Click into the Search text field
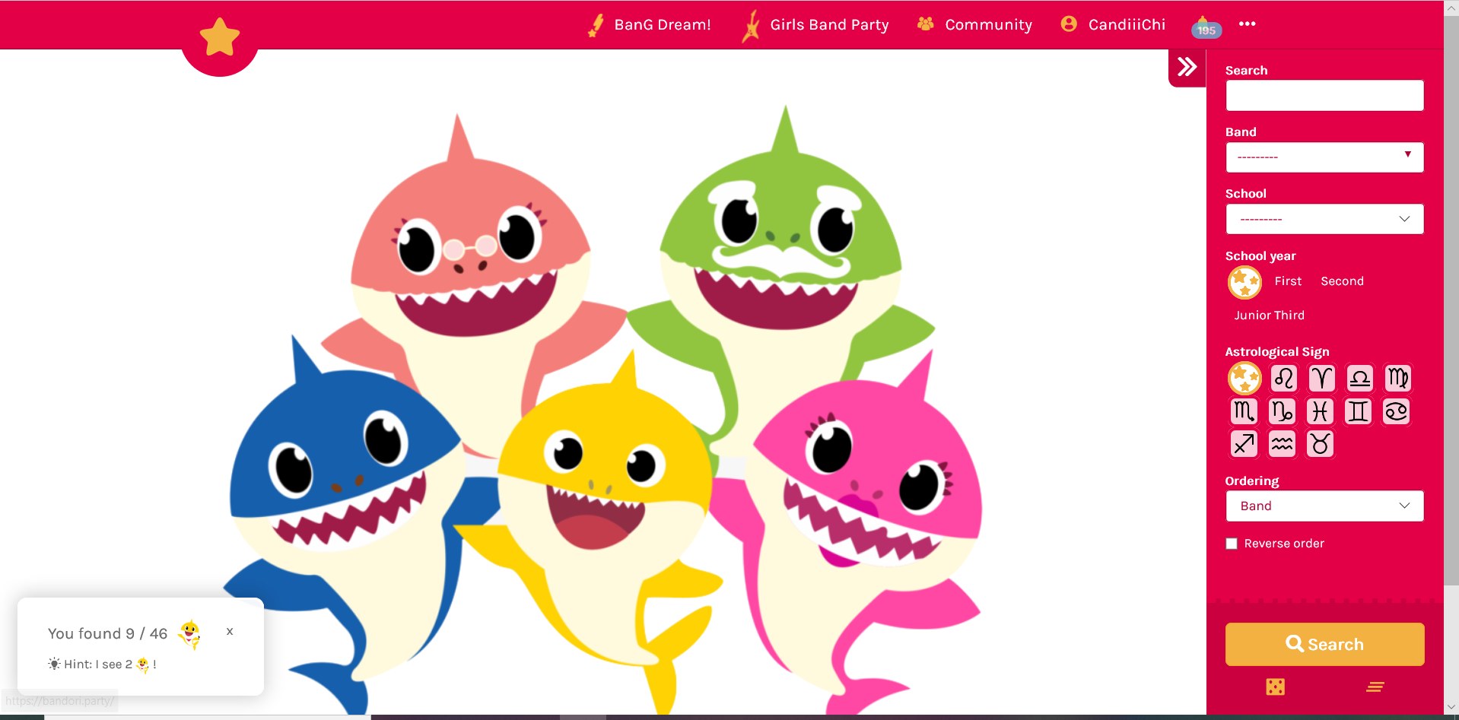The image size is (1459, 720). click(x=1324, y=96)
